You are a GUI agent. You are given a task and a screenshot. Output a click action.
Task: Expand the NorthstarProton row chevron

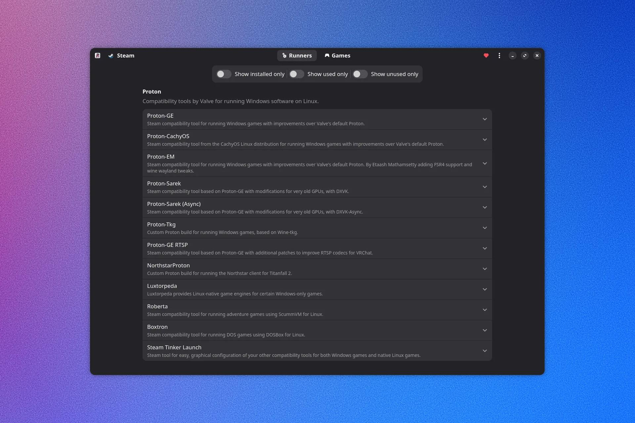[x=485, y=269]
